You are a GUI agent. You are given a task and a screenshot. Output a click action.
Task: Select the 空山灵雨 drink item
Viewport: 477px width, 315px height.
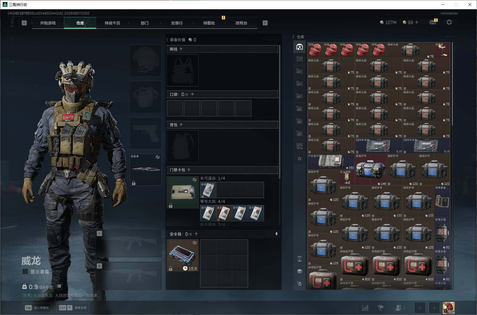(347, 177)
